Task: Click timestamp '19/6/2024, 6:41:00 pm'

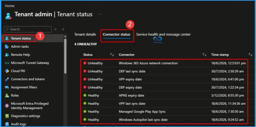Action: click(227, 79)
